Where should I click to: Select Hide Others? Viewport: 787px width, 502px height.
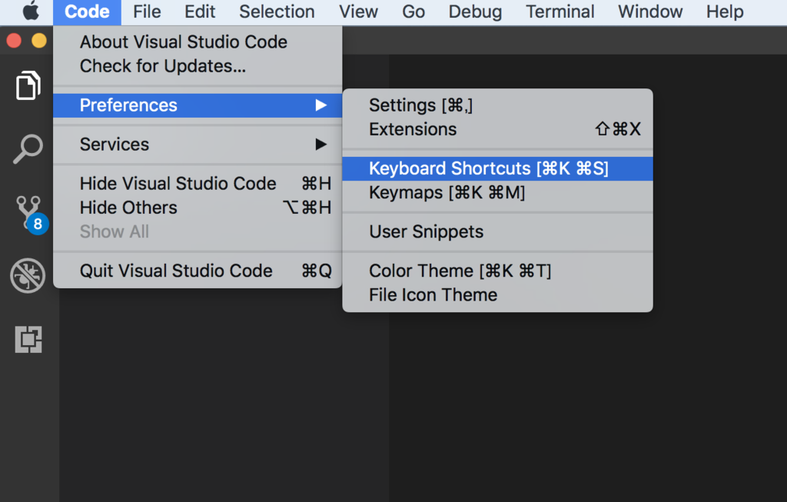[198, 208]
